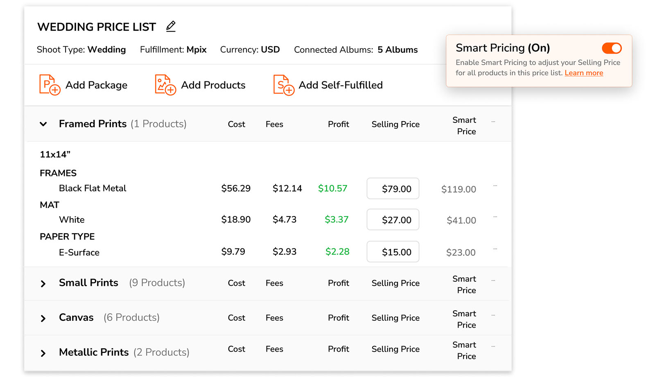Expand the Metallic Prints section
655x377 pixels.
43,352
